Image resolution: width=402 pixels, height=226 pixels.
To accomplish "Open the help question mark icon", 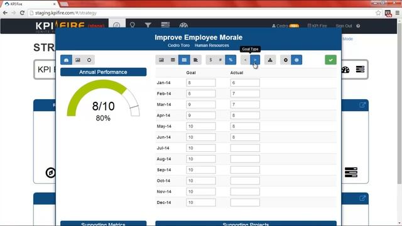I will [358, 26].
